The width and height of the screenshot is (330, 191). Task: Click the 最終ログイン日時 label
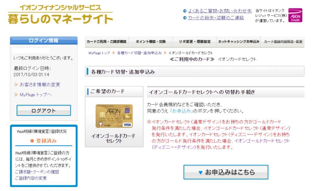tap(32, 68)
